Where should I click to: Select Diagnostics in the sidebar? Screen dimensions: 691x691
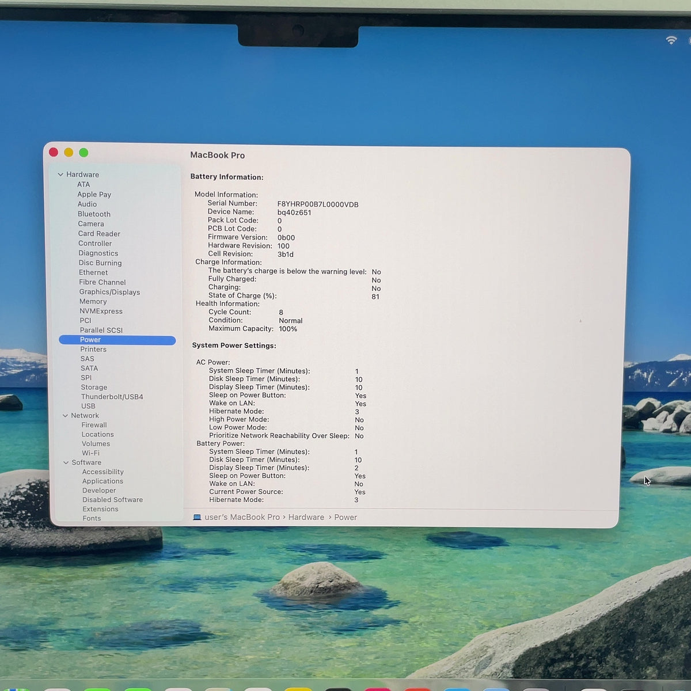98,253
